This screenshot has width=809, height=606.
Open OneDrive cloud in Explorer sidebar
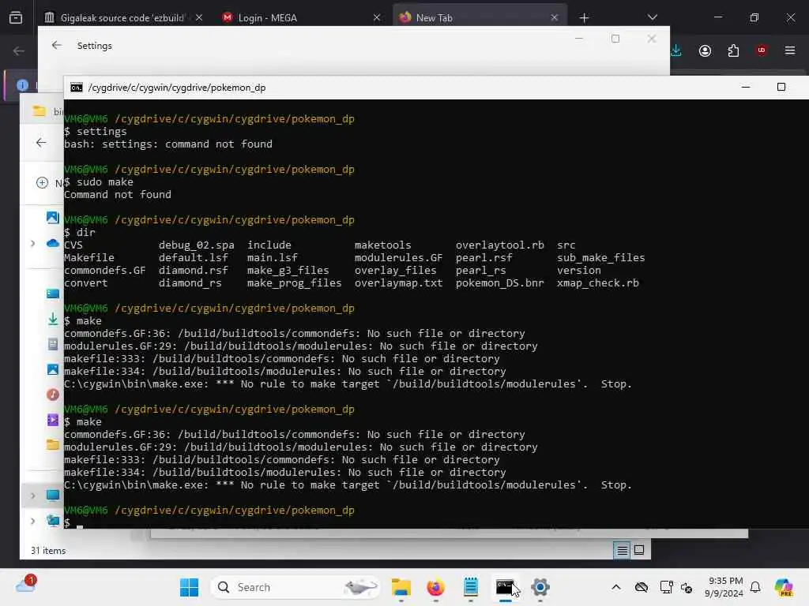point(53,243)
